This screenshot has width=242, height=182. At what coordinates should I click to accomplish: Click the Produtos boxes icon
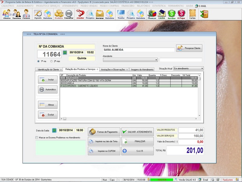tap(59, 14)
